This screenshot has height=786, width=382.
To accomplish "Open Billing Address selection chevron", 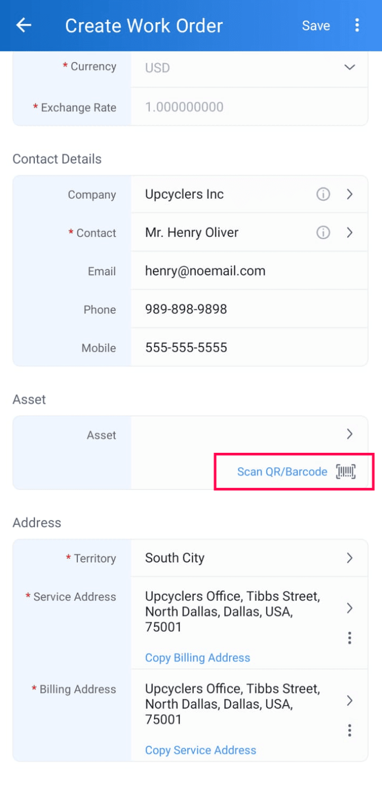I will coord(349,701).
